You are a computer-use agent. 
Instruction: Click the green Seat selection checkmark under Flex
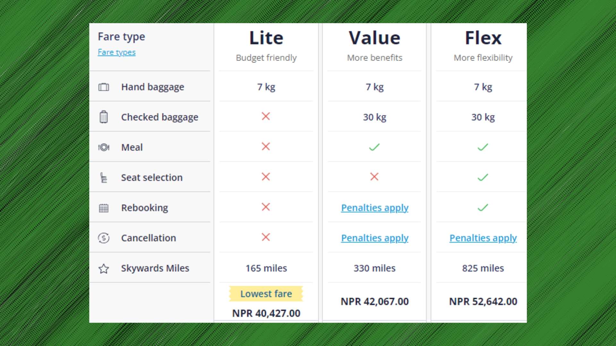483,177
